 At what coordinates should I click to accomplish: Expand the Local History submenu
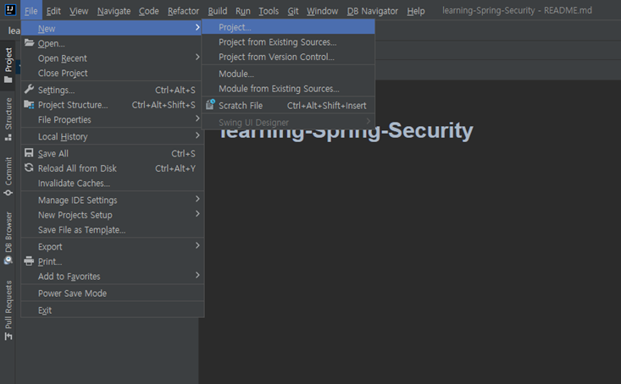pyautogui.click(x=112, y=136)
